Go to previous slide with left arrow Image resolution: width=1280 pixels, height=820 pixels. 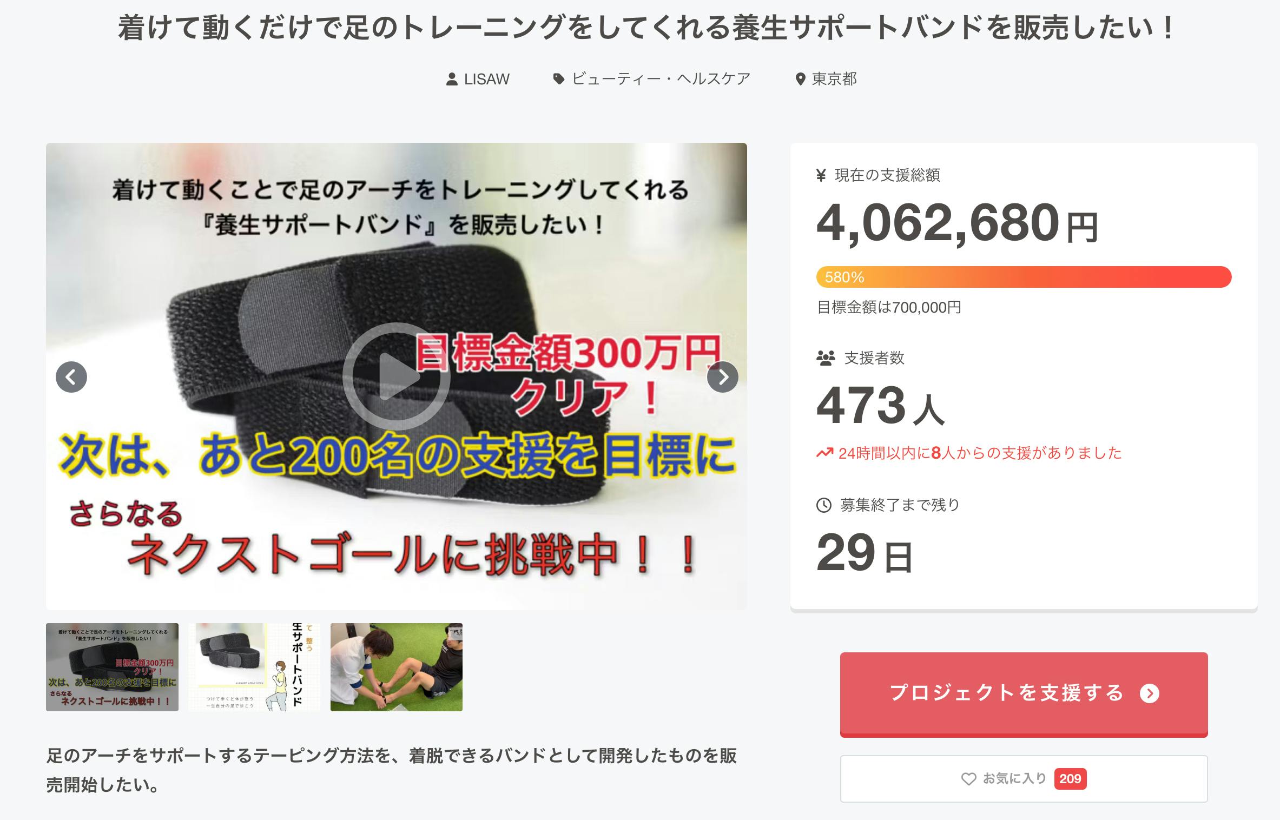(x=71, y=377)
